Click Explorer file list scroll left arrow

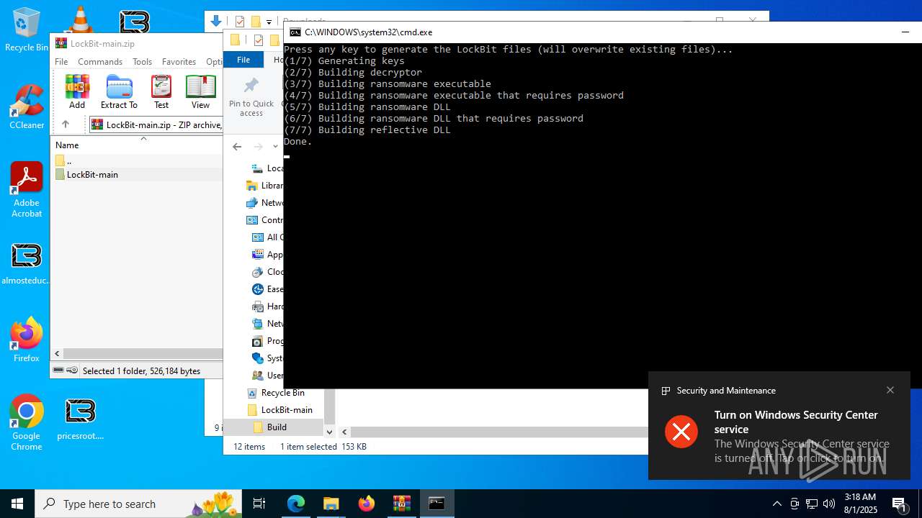344,432
